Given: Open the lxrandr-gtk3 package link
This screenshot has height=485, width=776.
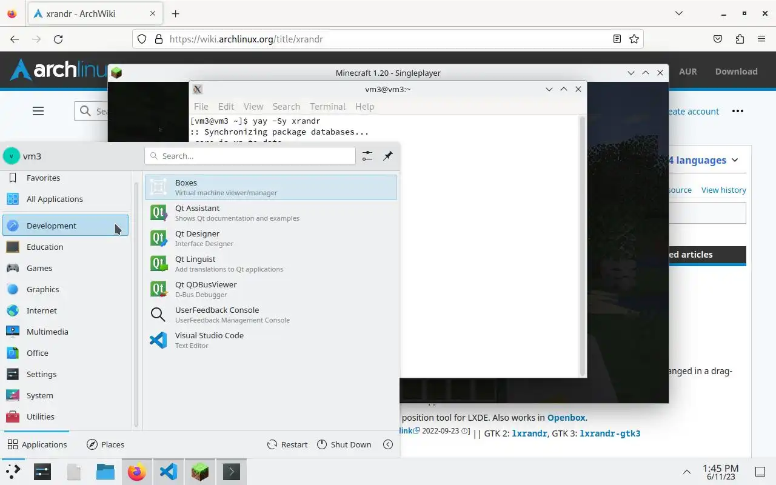Looking at the screenshot, I should (x=610, y=433).
